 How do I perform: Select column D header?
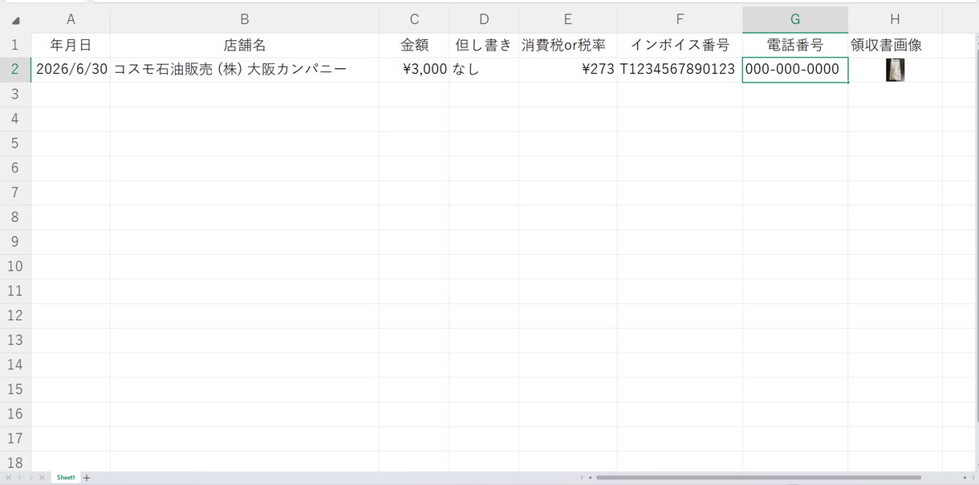484,20
